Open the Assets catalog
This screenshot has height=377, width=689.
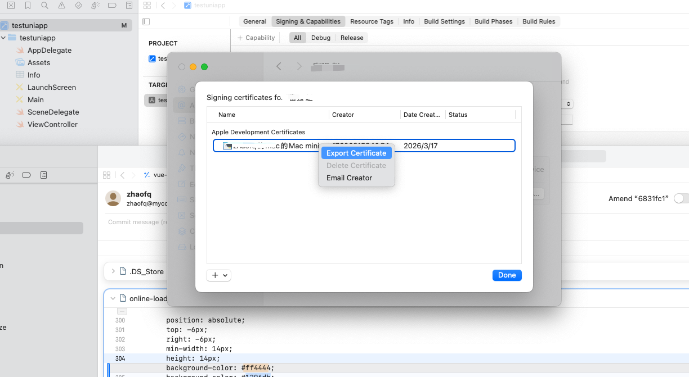coord(39,62)
